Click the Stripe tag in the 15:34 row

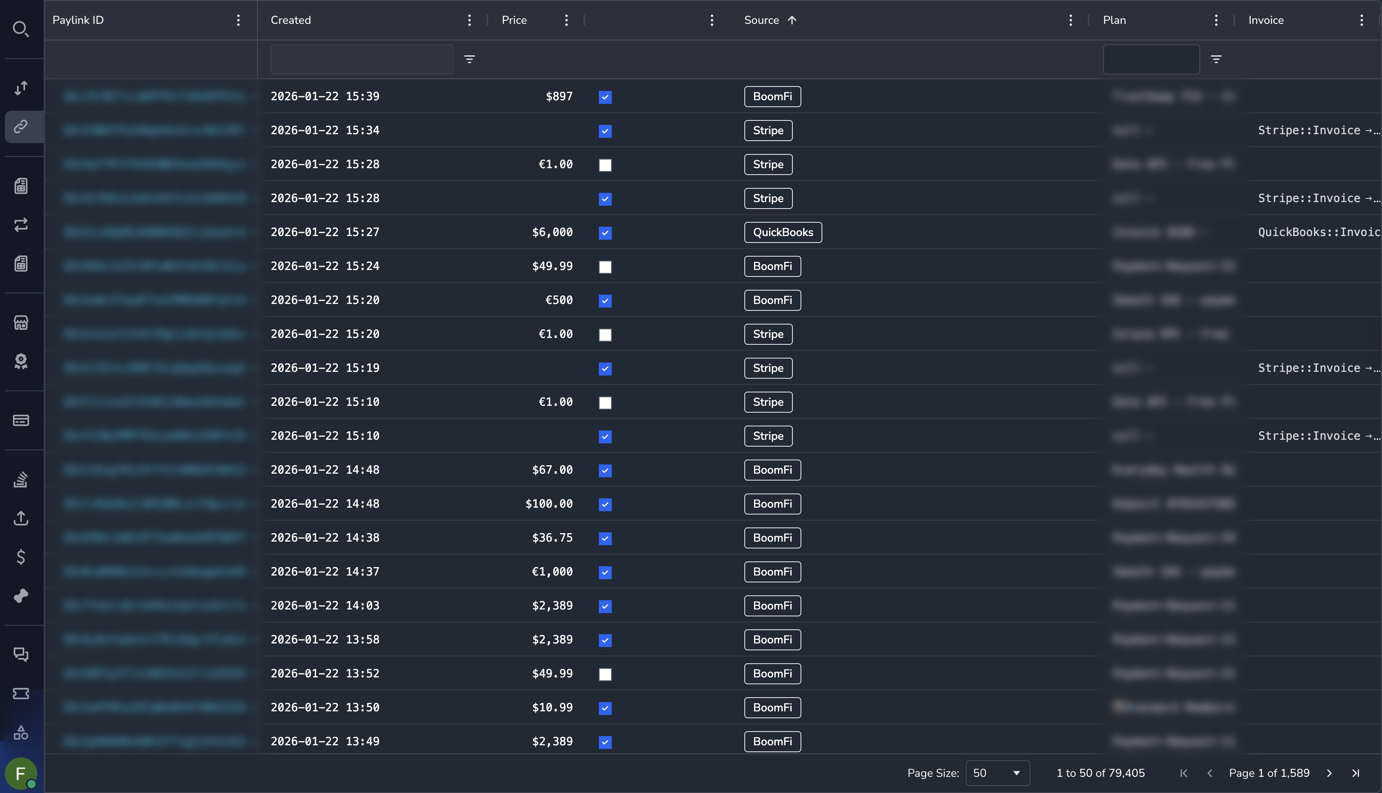point(768,130)
